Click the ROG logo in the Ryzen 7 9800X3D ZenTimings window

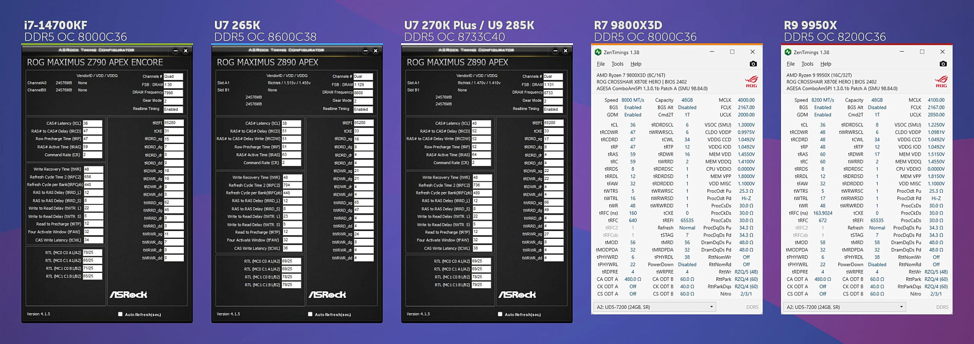751,81
